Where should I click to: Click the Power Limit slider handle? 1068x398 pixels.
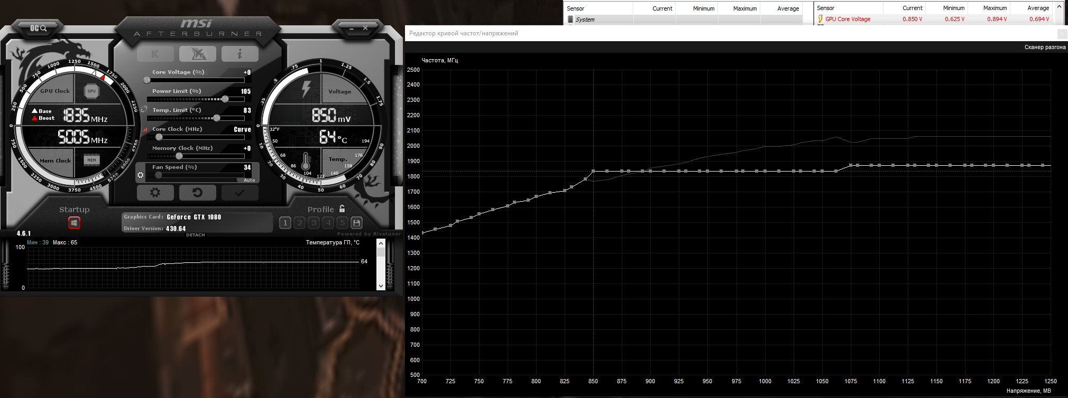[225, 99]
